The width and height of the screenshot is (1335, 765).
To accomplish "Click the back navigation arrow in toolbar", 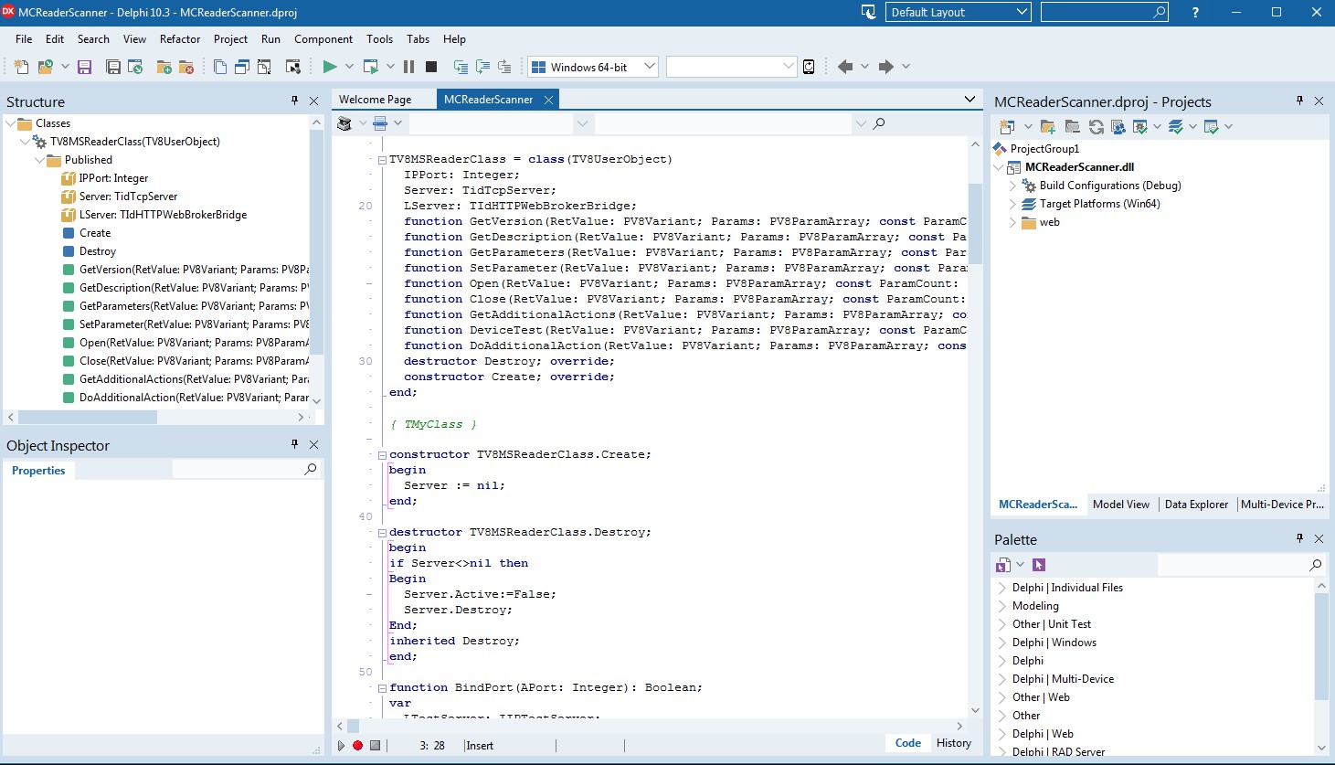I will click(x=845, y=67).
